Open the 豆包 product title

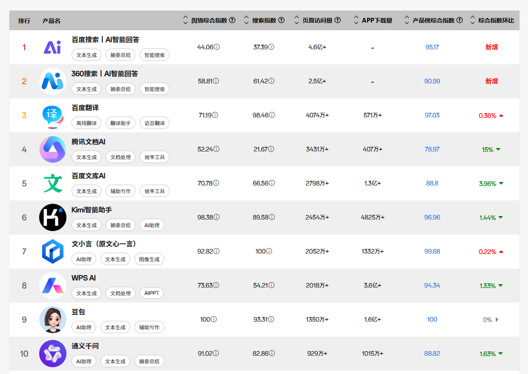click(x=78, y=312)
